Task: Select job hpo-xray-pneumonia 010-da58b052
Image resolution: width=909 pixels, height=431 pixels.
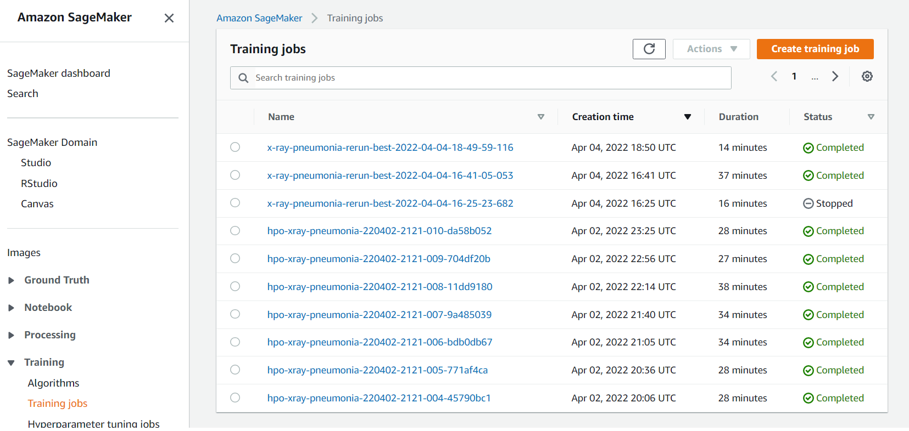Action: click(x=235, y=230)
